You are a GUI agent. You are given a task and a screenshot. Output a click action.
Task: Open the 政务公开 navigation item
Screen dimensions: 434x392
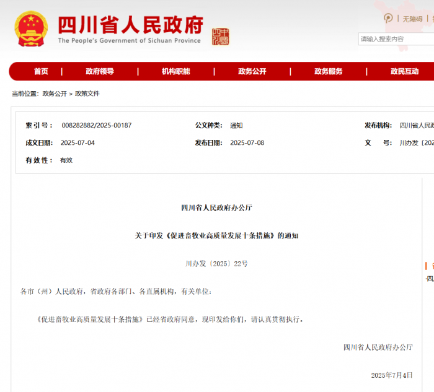coord(252,71)
